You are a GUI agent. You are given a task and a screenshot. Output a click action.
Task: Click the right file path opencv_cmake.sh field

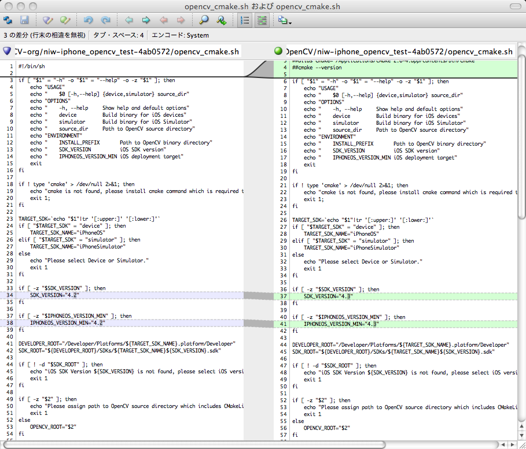400,51
